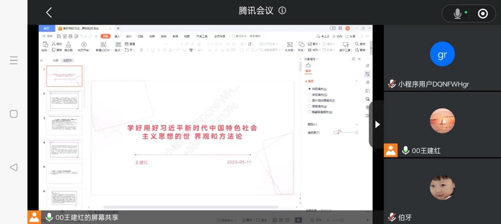Collapse the 填充 section triangle
This screenshot has height=224, width=501.
[x=306, y=81]
